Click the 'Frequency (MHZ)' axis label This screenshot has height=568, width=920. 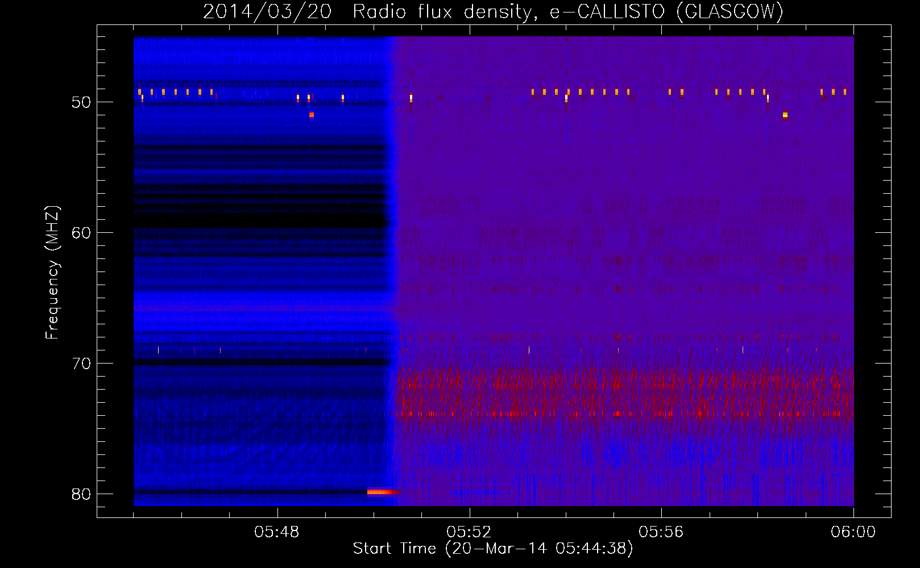[52, 273]
